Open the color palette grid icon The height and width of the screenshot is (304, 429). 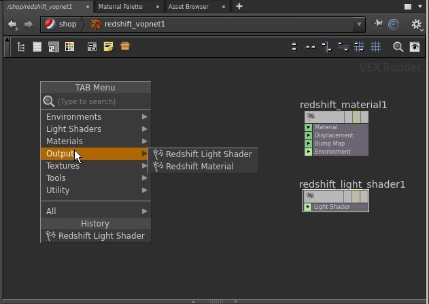(x=69, y=46)
